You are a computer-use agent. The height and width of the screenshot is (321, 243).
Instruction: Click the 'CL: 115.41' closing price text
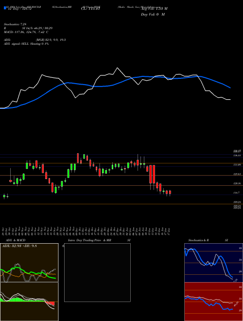90,9
